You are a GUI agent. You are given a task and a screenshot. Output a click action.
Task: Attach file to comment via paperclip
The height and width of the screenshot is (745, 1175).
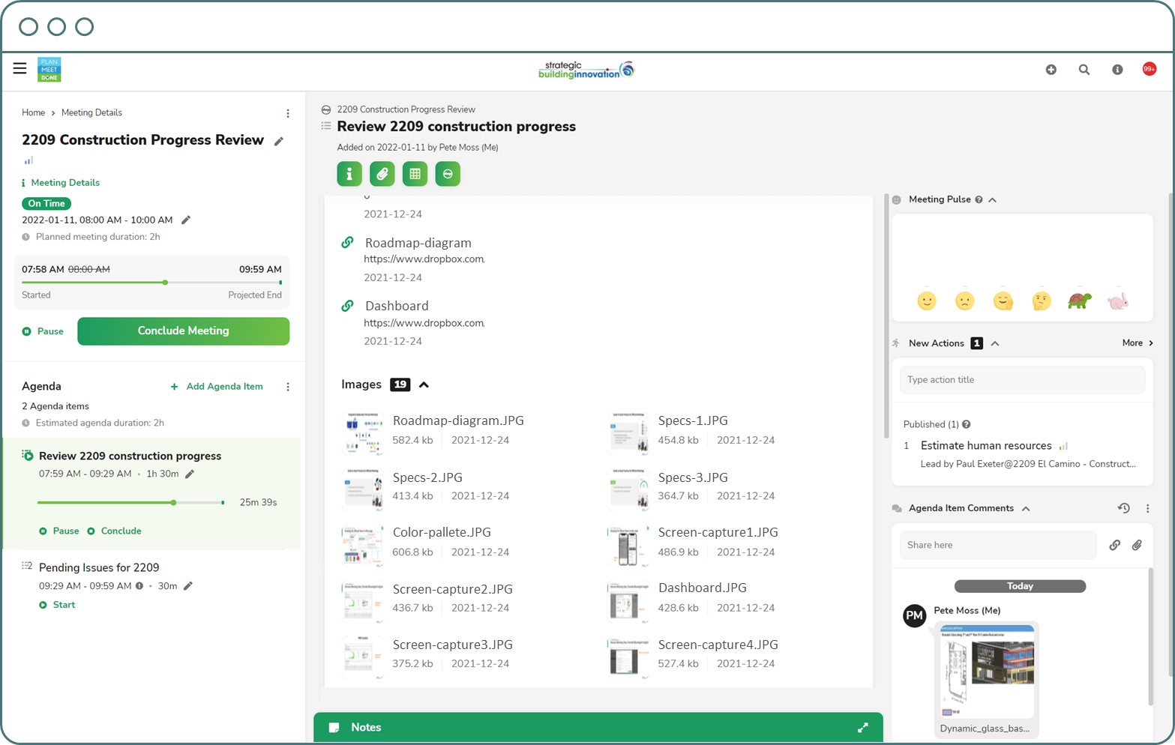coord(1137,546)
